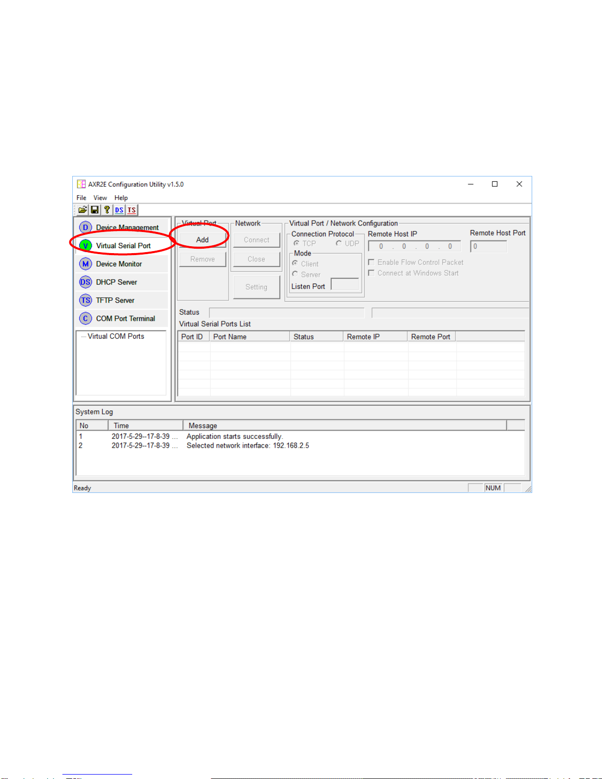This screenshot has height=779, width=602.
Task: Select the Virtual COM Ports tree node
Action: pyautogui.click(x=116, y=336)
